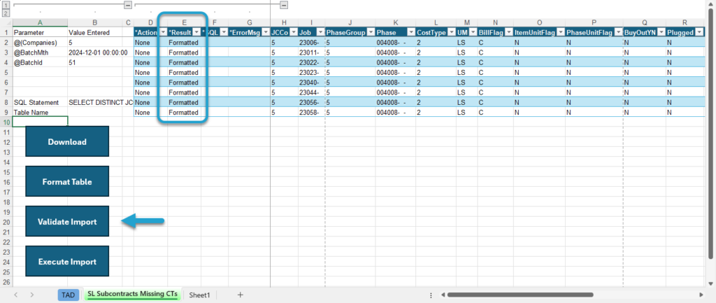
Task: Select Job cell 23022-
Action: tap(311, 62)
